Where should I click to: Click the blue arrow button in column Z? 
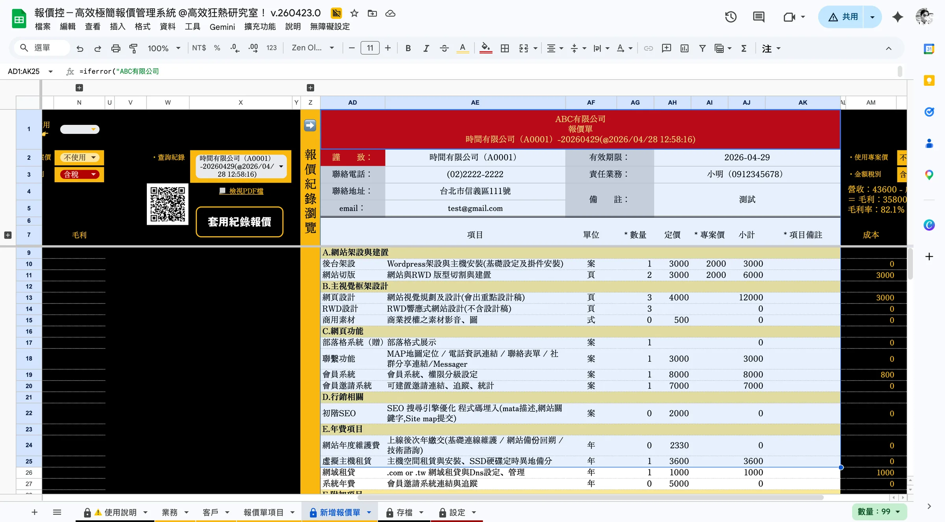[310, 125]
